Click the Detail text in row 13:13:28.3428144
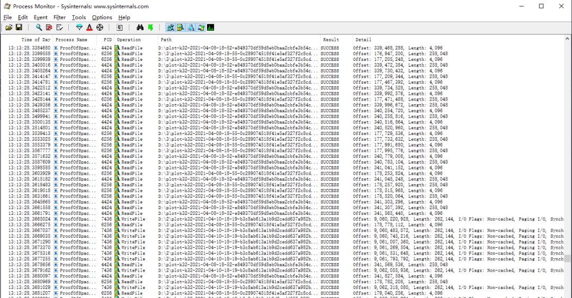This screenshot has width=572, height=298. 400,99
